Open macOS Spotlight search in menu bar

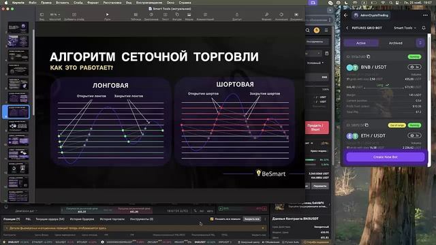390,3
